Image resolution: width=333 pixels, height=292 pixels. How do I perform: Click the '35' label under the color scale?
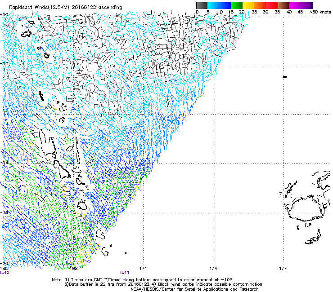tap(277, 12)
